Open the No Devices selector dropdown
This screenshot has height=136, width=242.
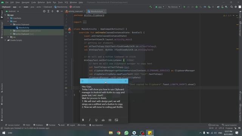pyautogui.click(x=174, y=7)
